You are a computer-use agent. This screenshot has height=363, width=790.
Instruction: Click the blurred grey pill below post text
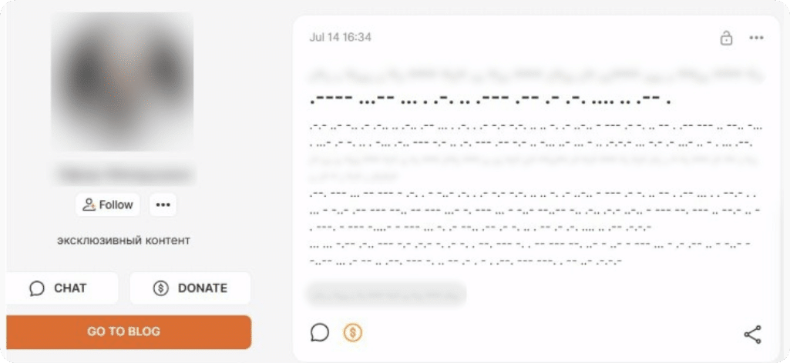coord(386,295)
